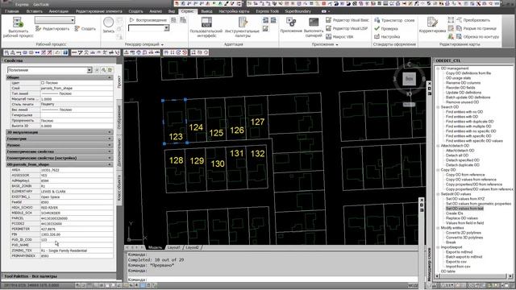Click the POD_NAME value field
Viewport: 516px width, 290px height.
click(x=77, y=245)
